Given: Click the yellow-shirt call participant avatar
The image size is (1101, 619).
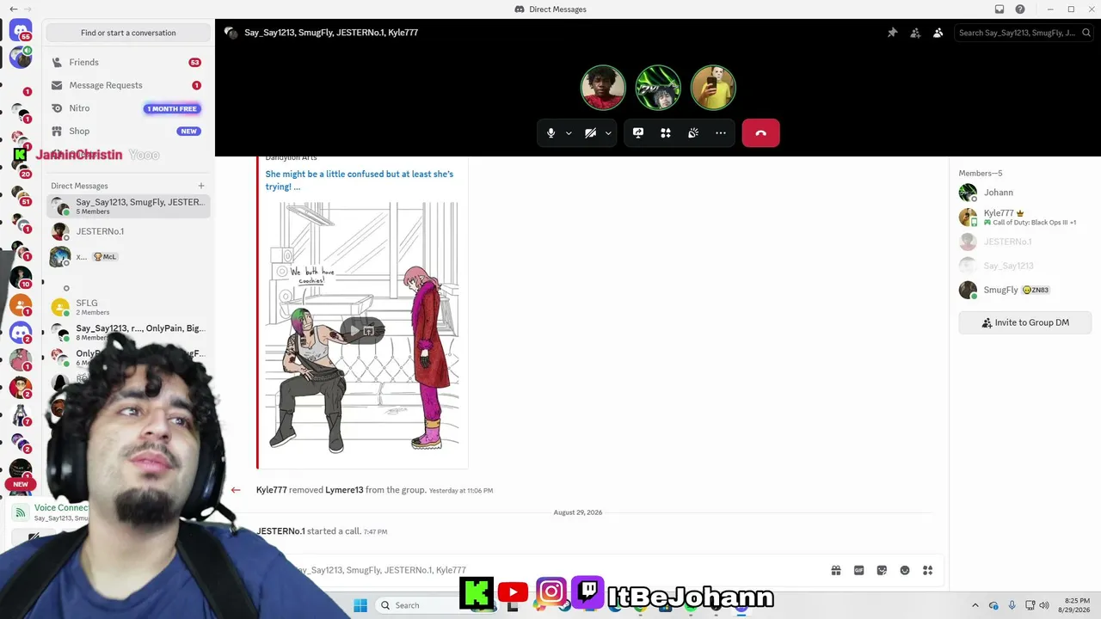Looking at the screenshot, I should pyautogui.click(x=713, y=88).
